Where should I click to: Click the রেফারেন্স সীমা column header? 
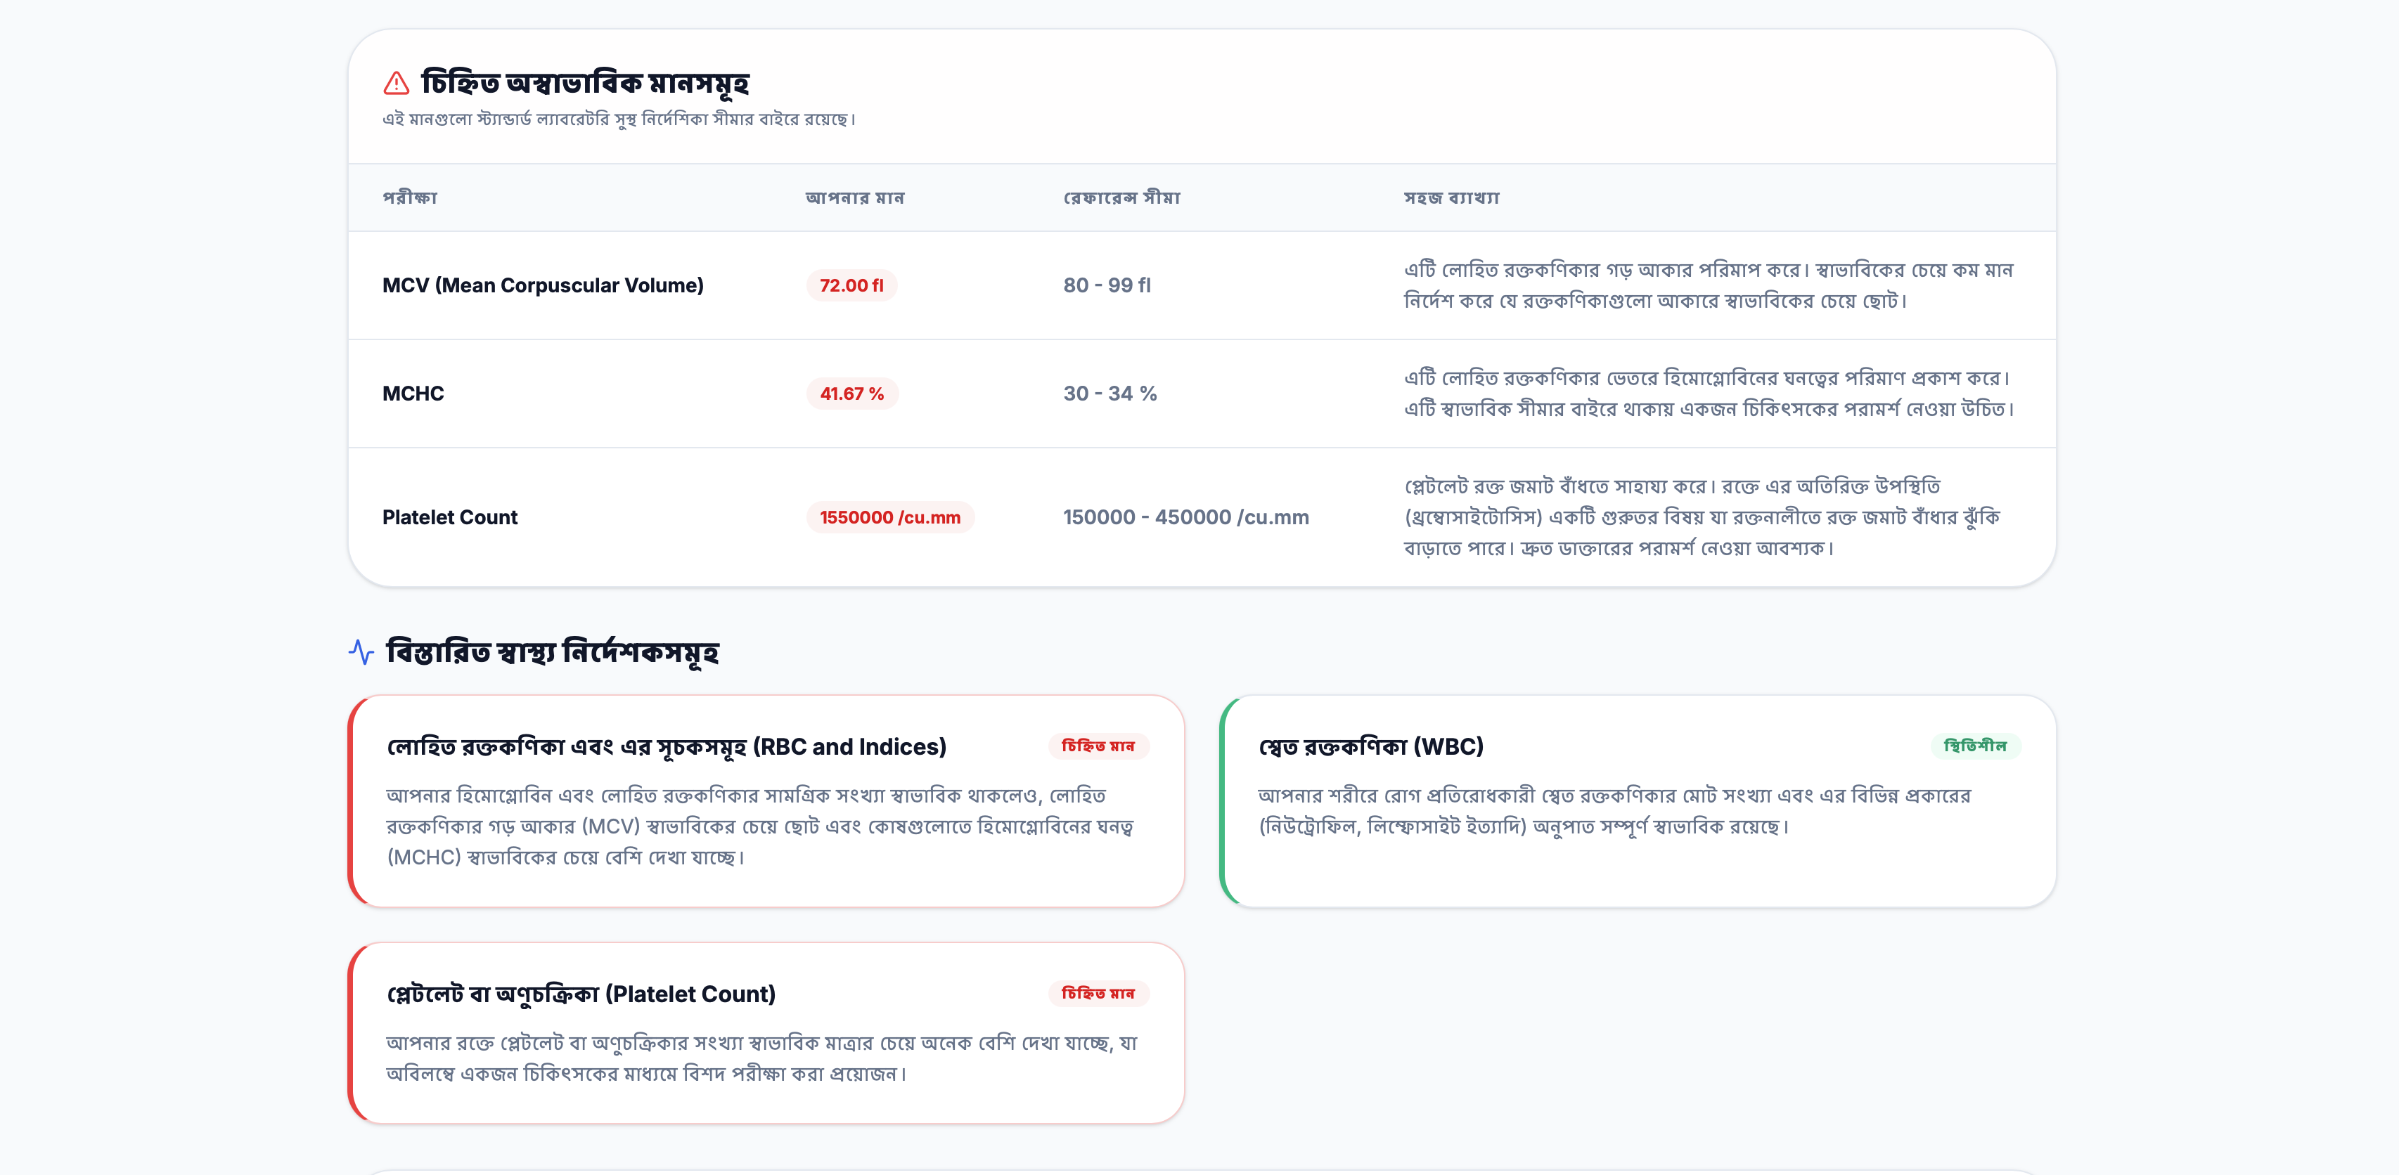coord(1122,197)
